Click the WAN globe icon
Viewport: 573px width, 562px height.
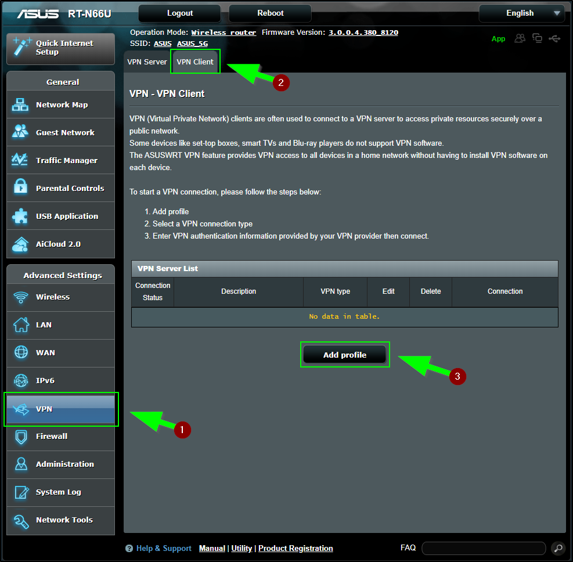21,352
